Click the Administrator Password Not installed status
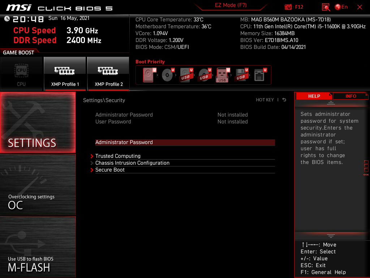The height and width of the screenshot is (278, 370). [232, 115]
